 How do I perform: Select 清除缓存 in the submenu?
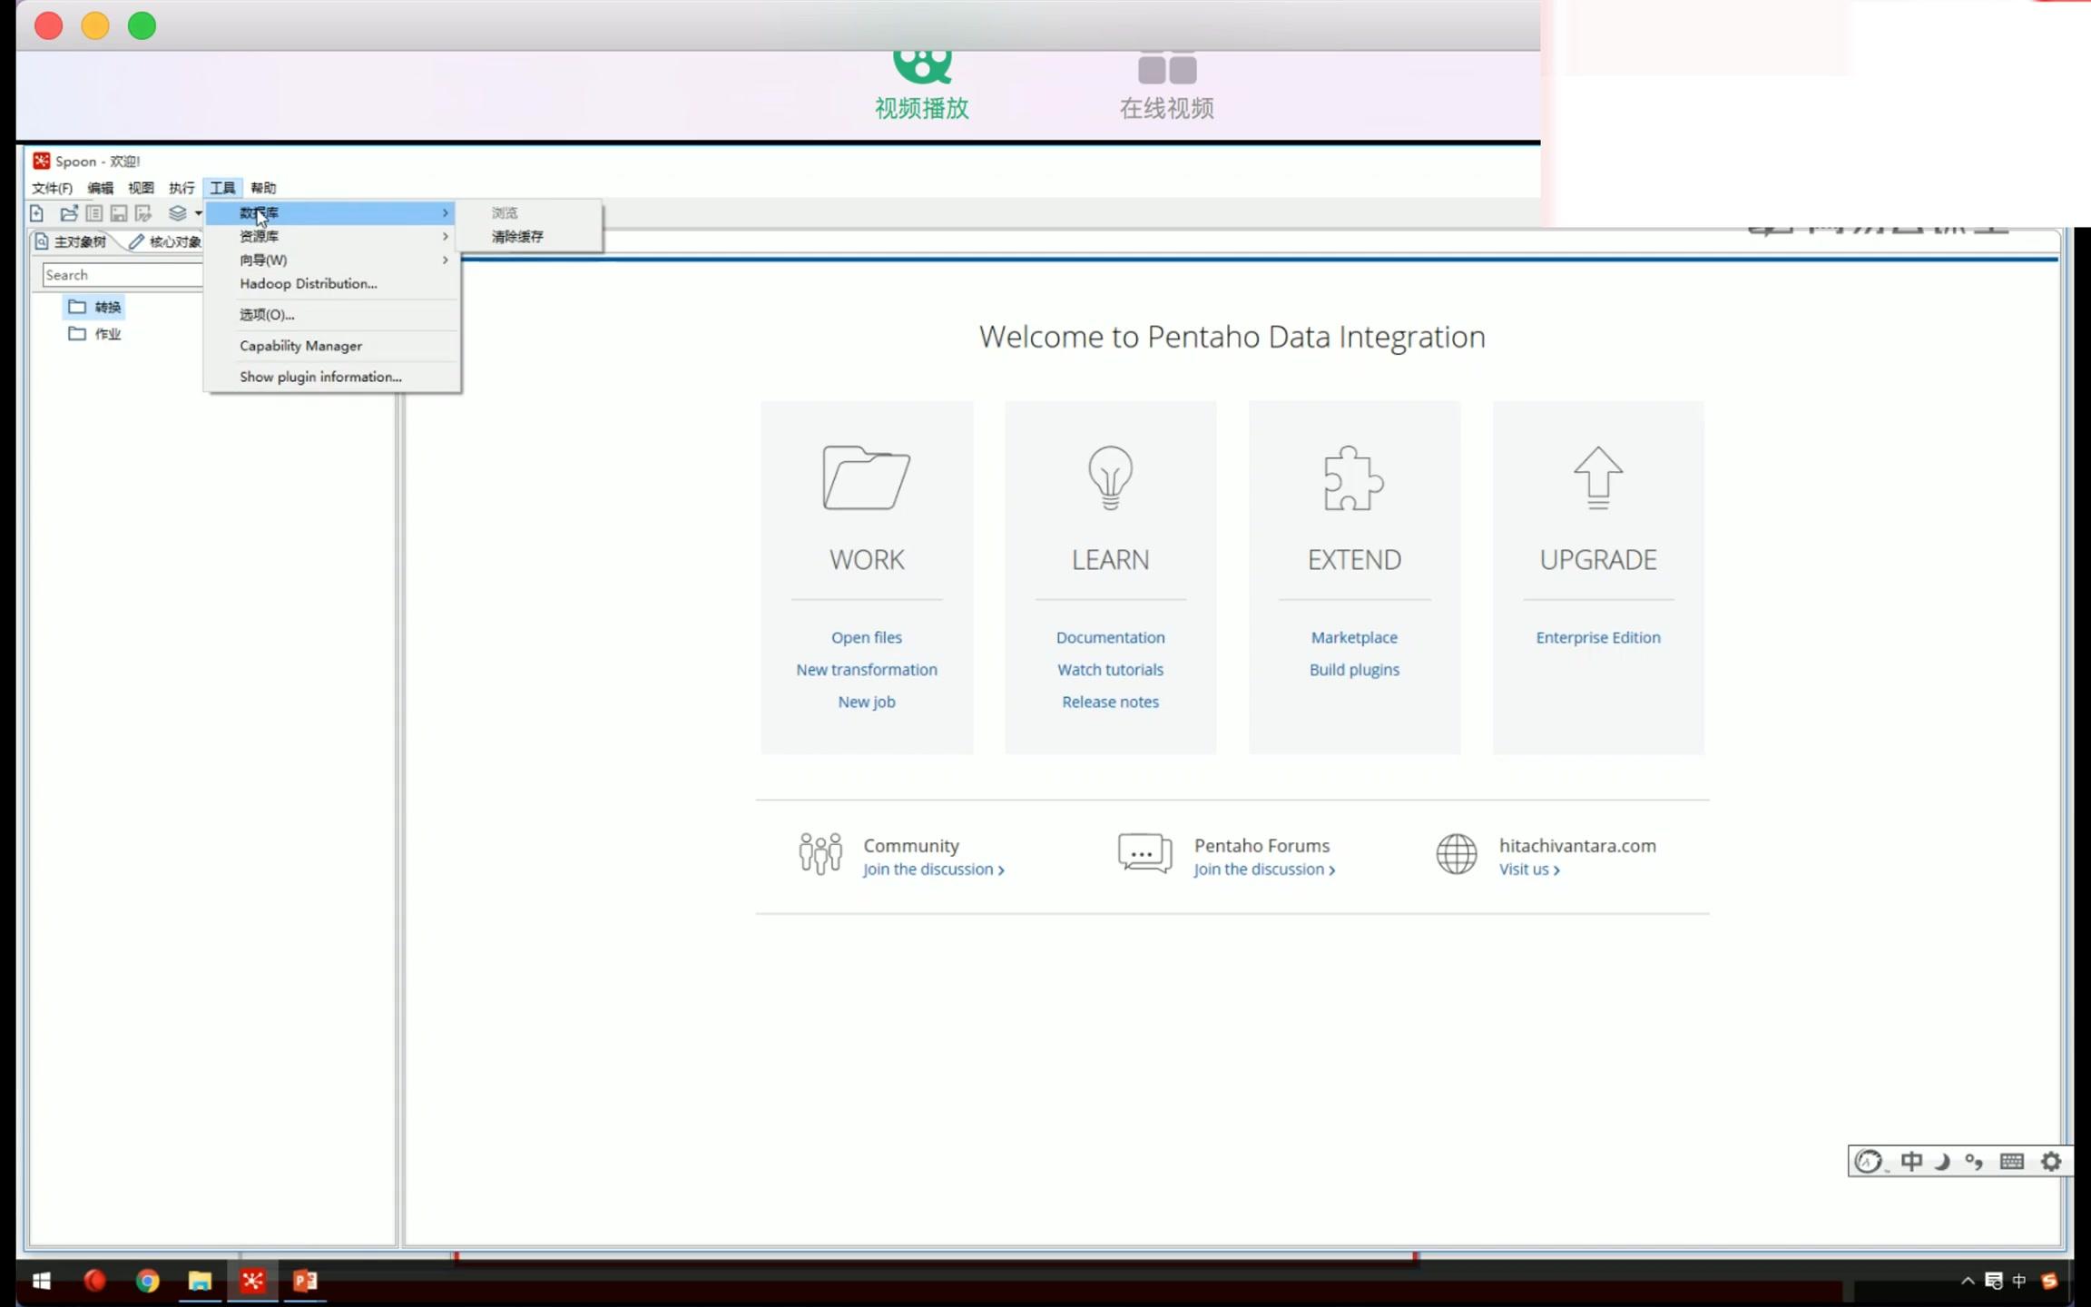click(x=529, y=236)
